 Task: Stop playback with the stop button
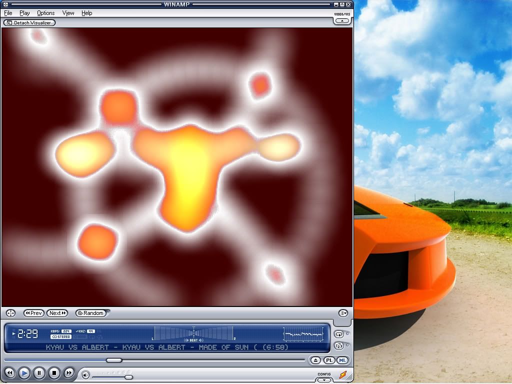54,373
